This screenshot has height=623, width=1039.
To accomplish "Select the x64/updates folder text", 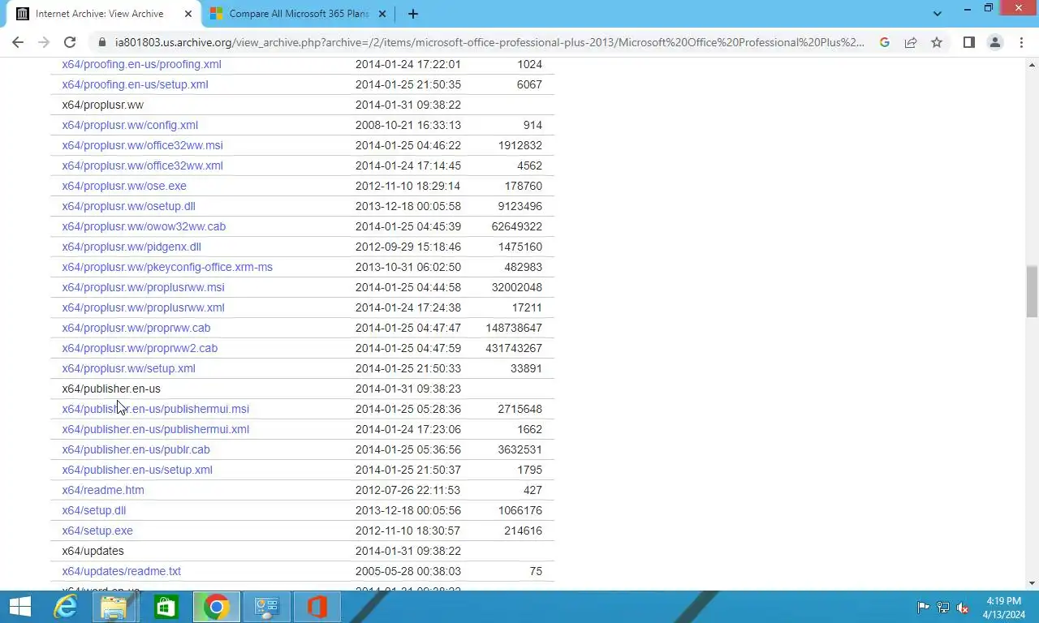I will click(x=93, y=551).
